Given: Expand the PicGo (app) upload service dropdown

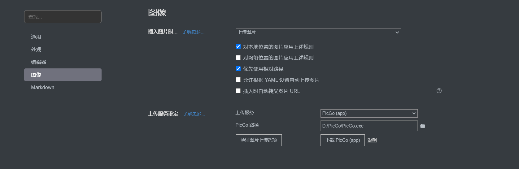Looking at the screenshot, I should click(x=369, y=113).
